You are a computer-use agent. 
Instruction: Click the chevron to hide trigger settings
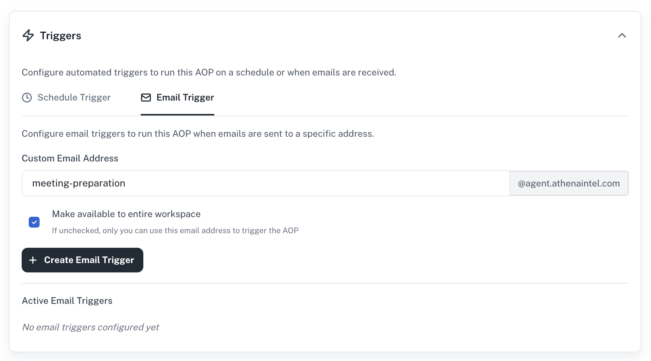click(622, 36)
